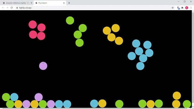
Task: Go back to previous page
Action: click(x=3, y=8)
